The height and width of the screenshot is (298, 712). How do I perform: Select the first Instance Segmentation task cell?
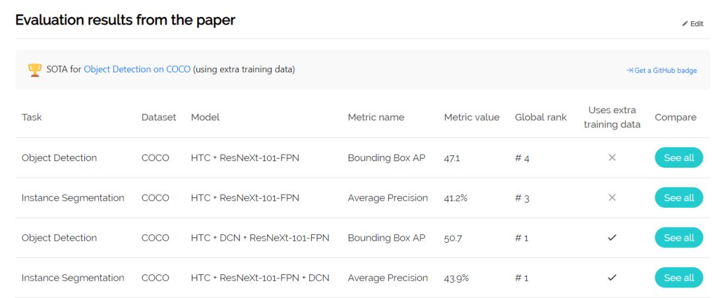pyautogui.click(x=73, y=198)
